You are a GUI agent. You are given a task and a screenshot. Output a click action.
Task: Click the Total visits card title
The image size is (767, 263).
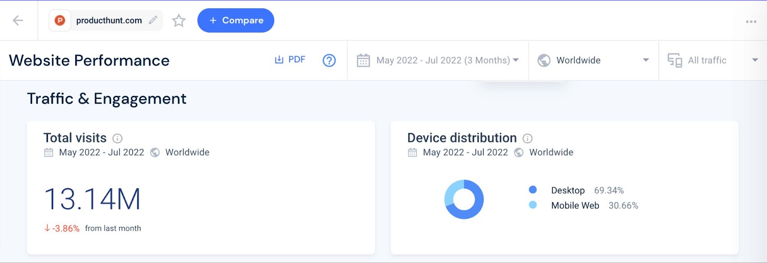pyautogui.click(x=75, y=138)
